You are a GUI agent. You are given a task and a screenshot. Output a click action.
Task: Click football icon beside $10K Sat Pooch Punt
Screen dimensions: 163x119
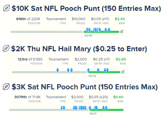[7, 8]
